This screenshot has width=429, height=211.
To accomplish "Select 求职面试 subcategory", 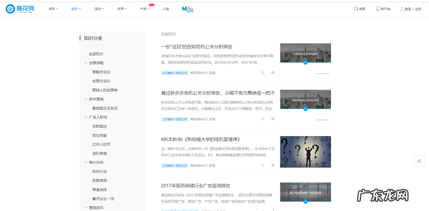I will pos(100,126).
